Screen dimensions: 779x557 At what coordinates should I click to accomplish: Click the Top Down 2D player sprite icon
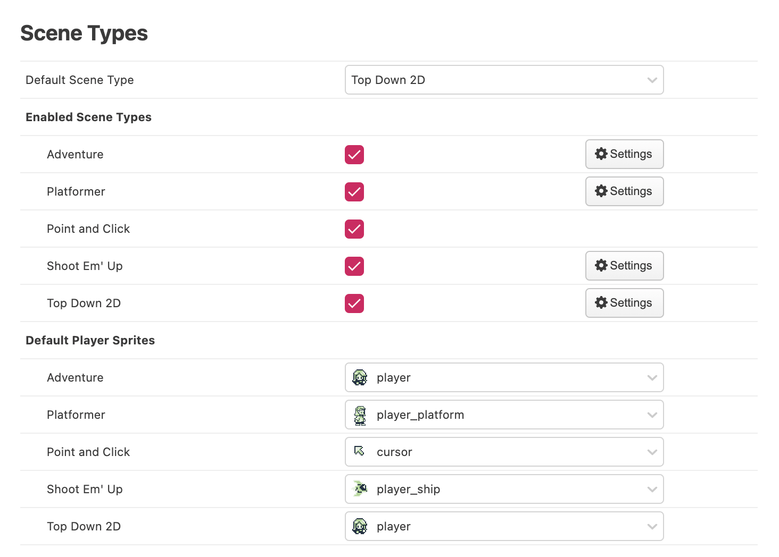click(x=360, y=526)
